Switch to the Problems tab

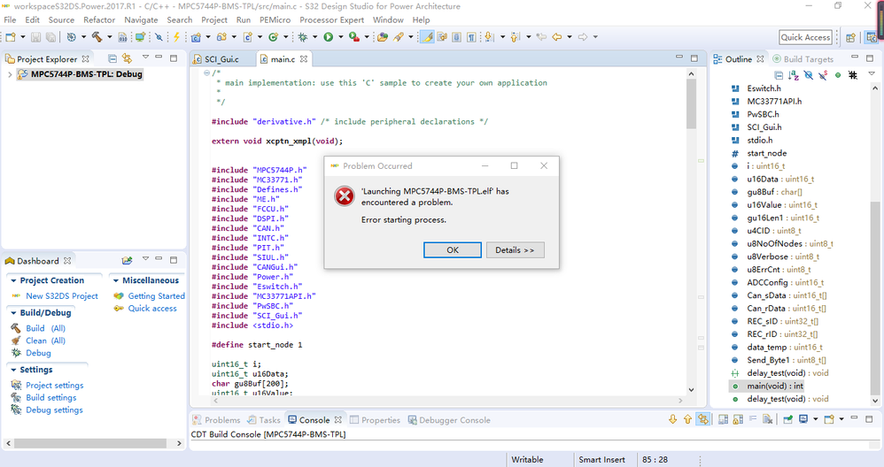217,420
